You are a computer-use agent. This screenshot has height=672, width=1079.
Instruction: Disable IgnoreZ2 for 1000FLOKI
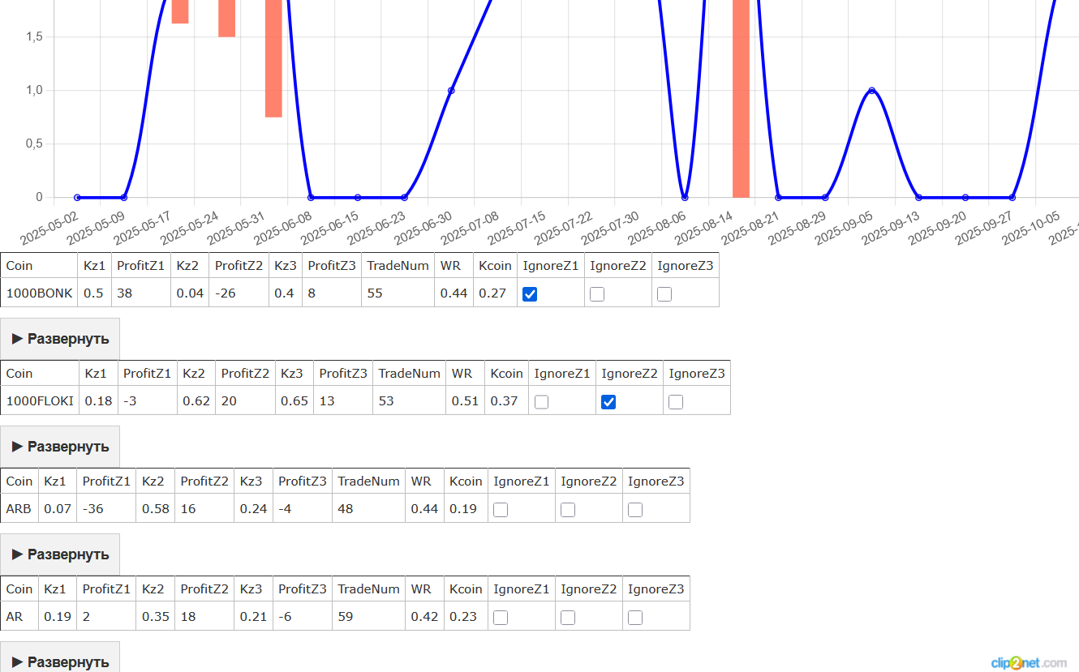608,401
